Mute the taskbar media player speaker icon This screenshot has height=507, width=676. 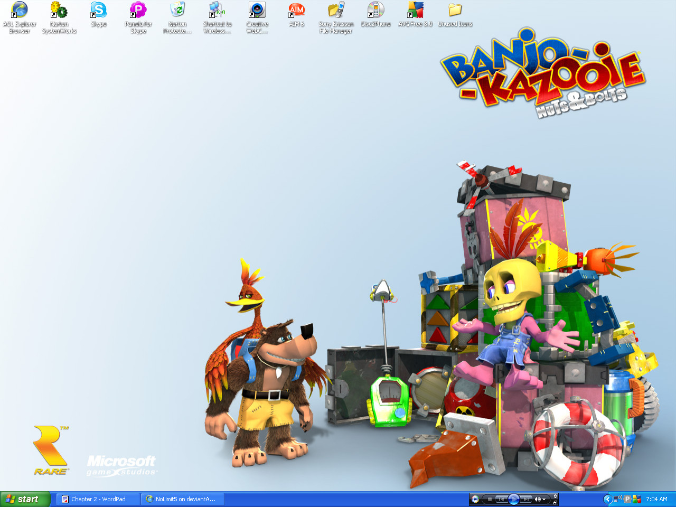(x=538, y=499)
